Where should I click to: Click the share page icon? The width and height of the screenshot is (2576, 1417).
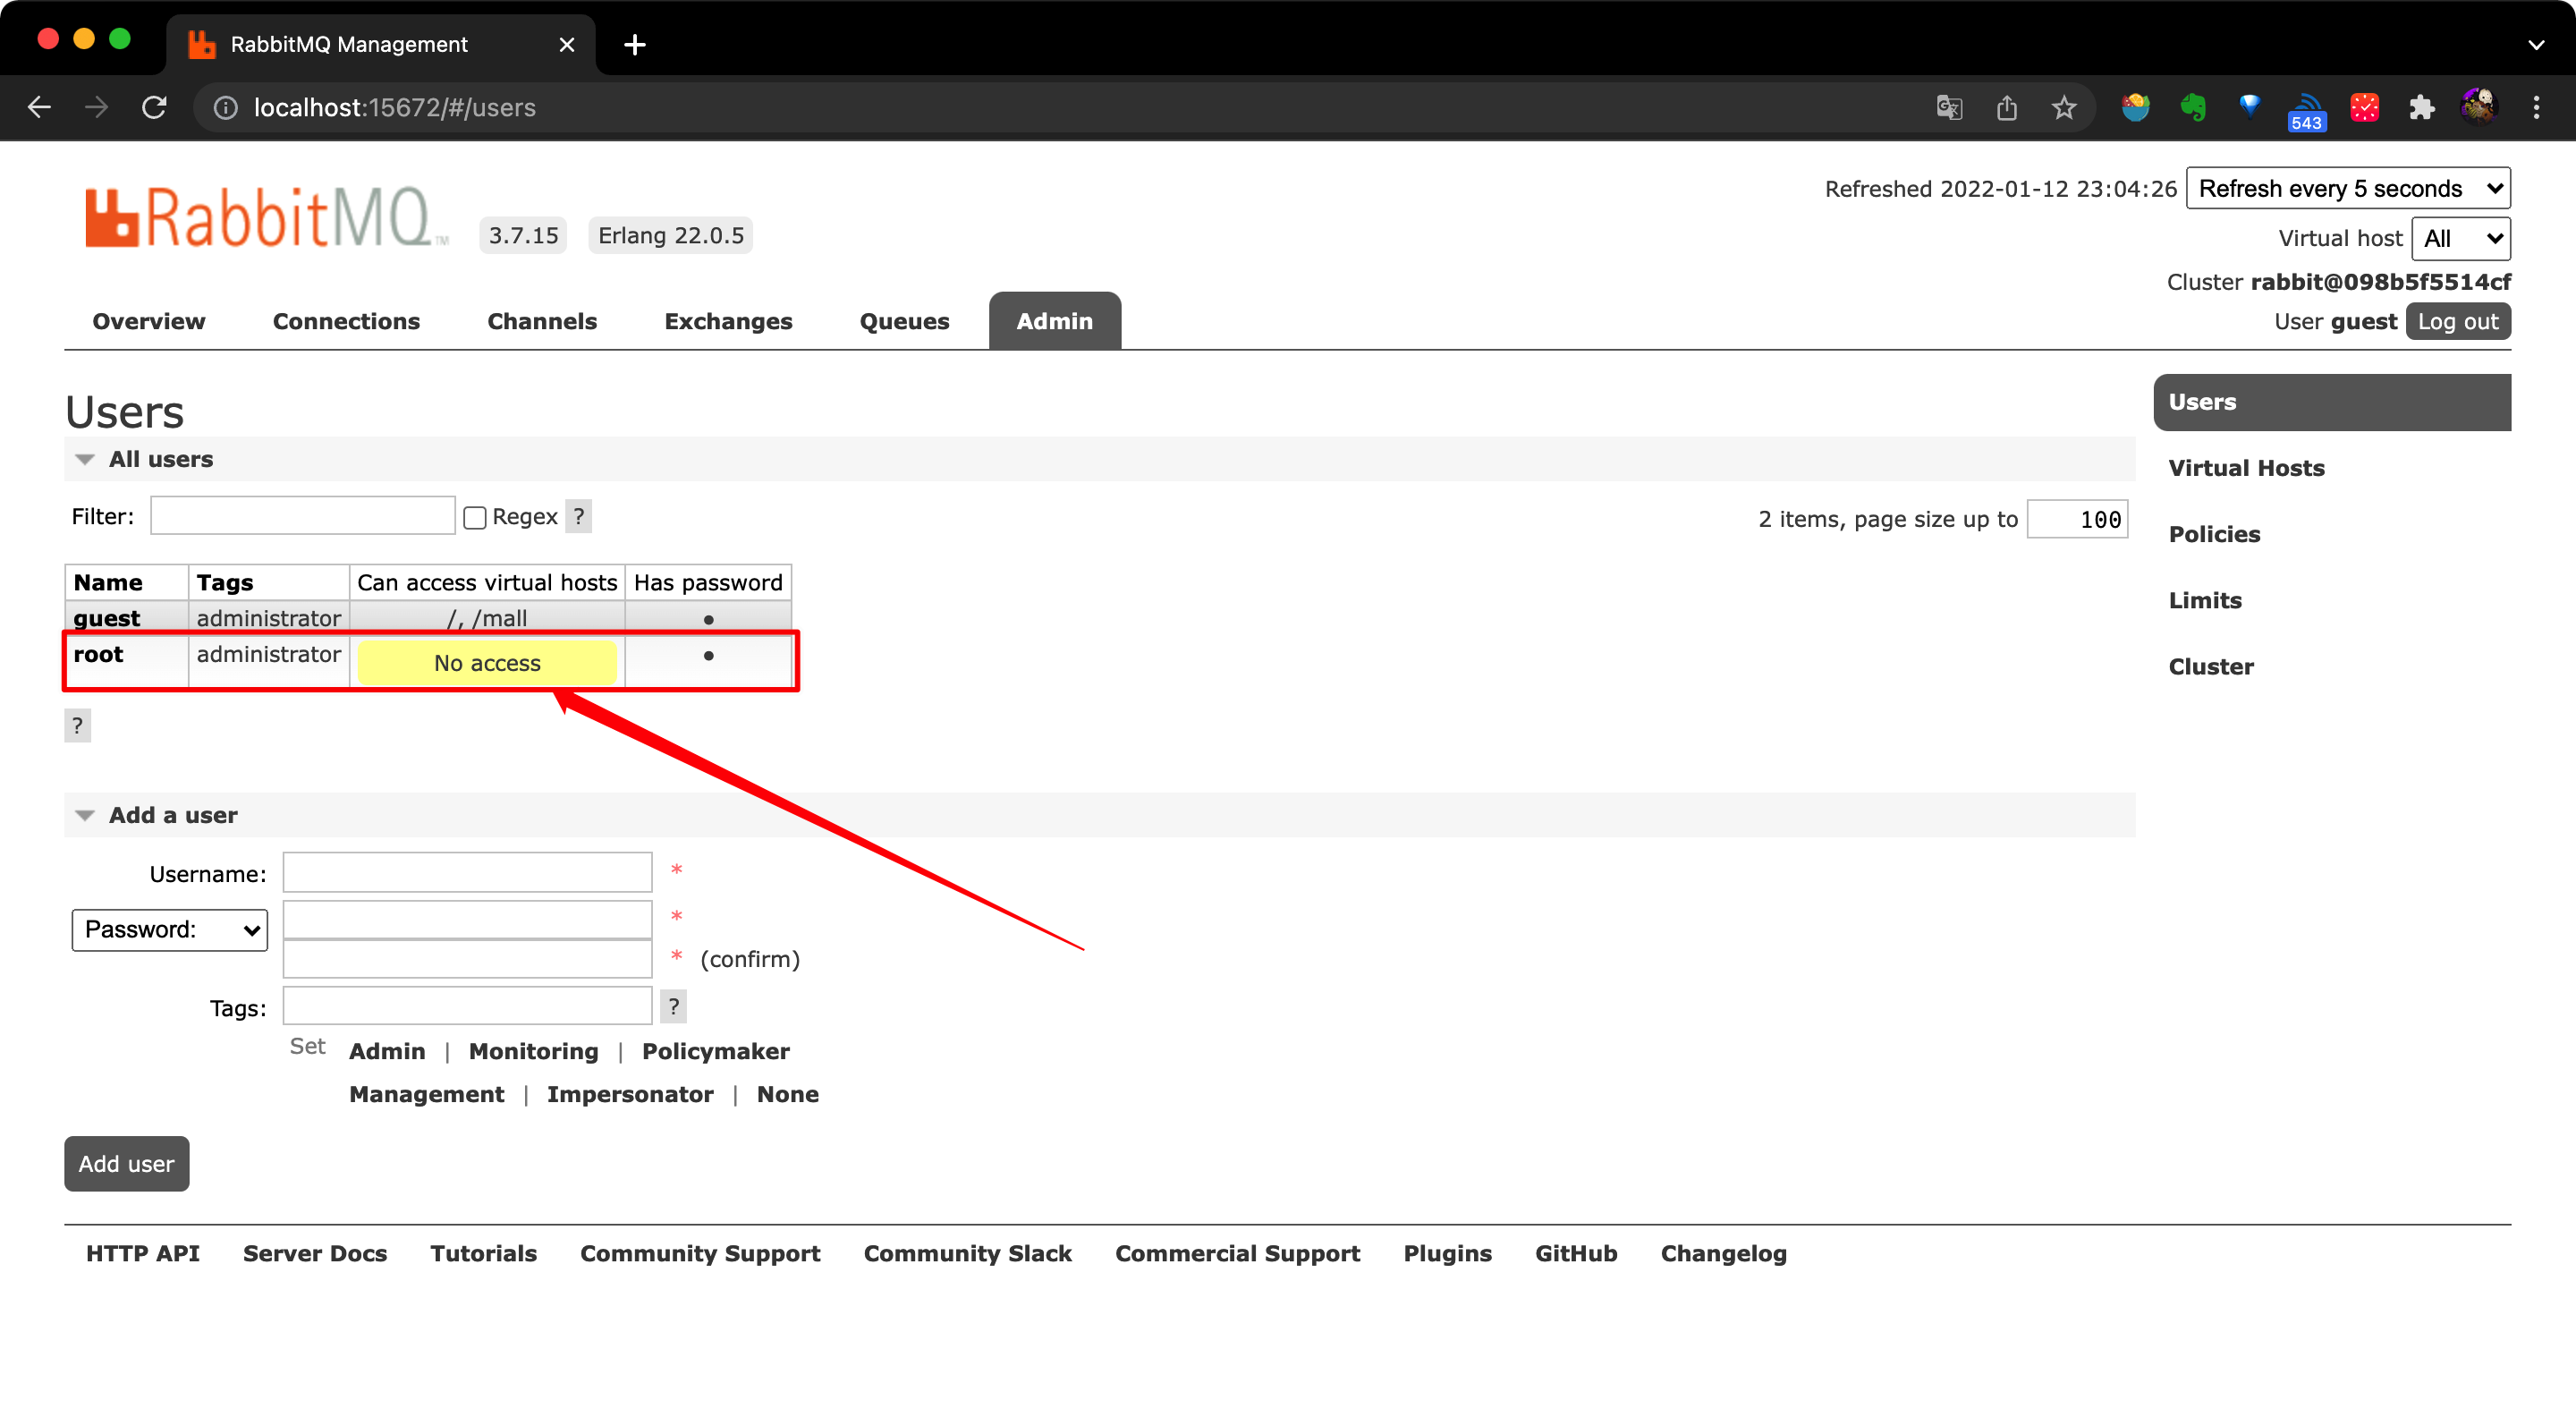(x=2007, y=107)
